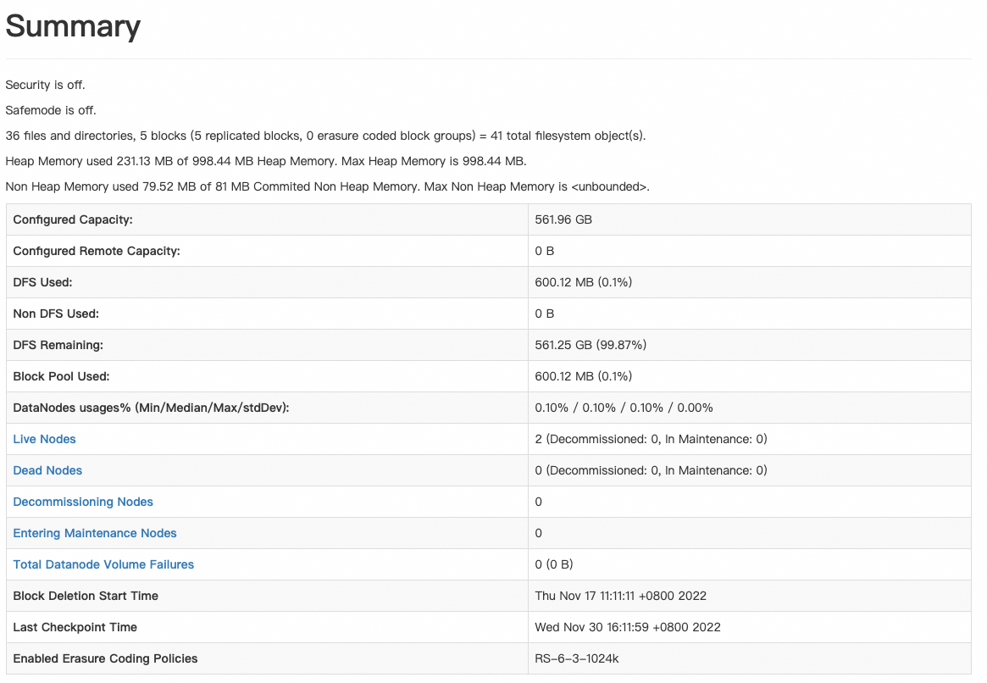
Task: Select the Safemode is off text
Action: pyautogui.click(x=49, y=110)
